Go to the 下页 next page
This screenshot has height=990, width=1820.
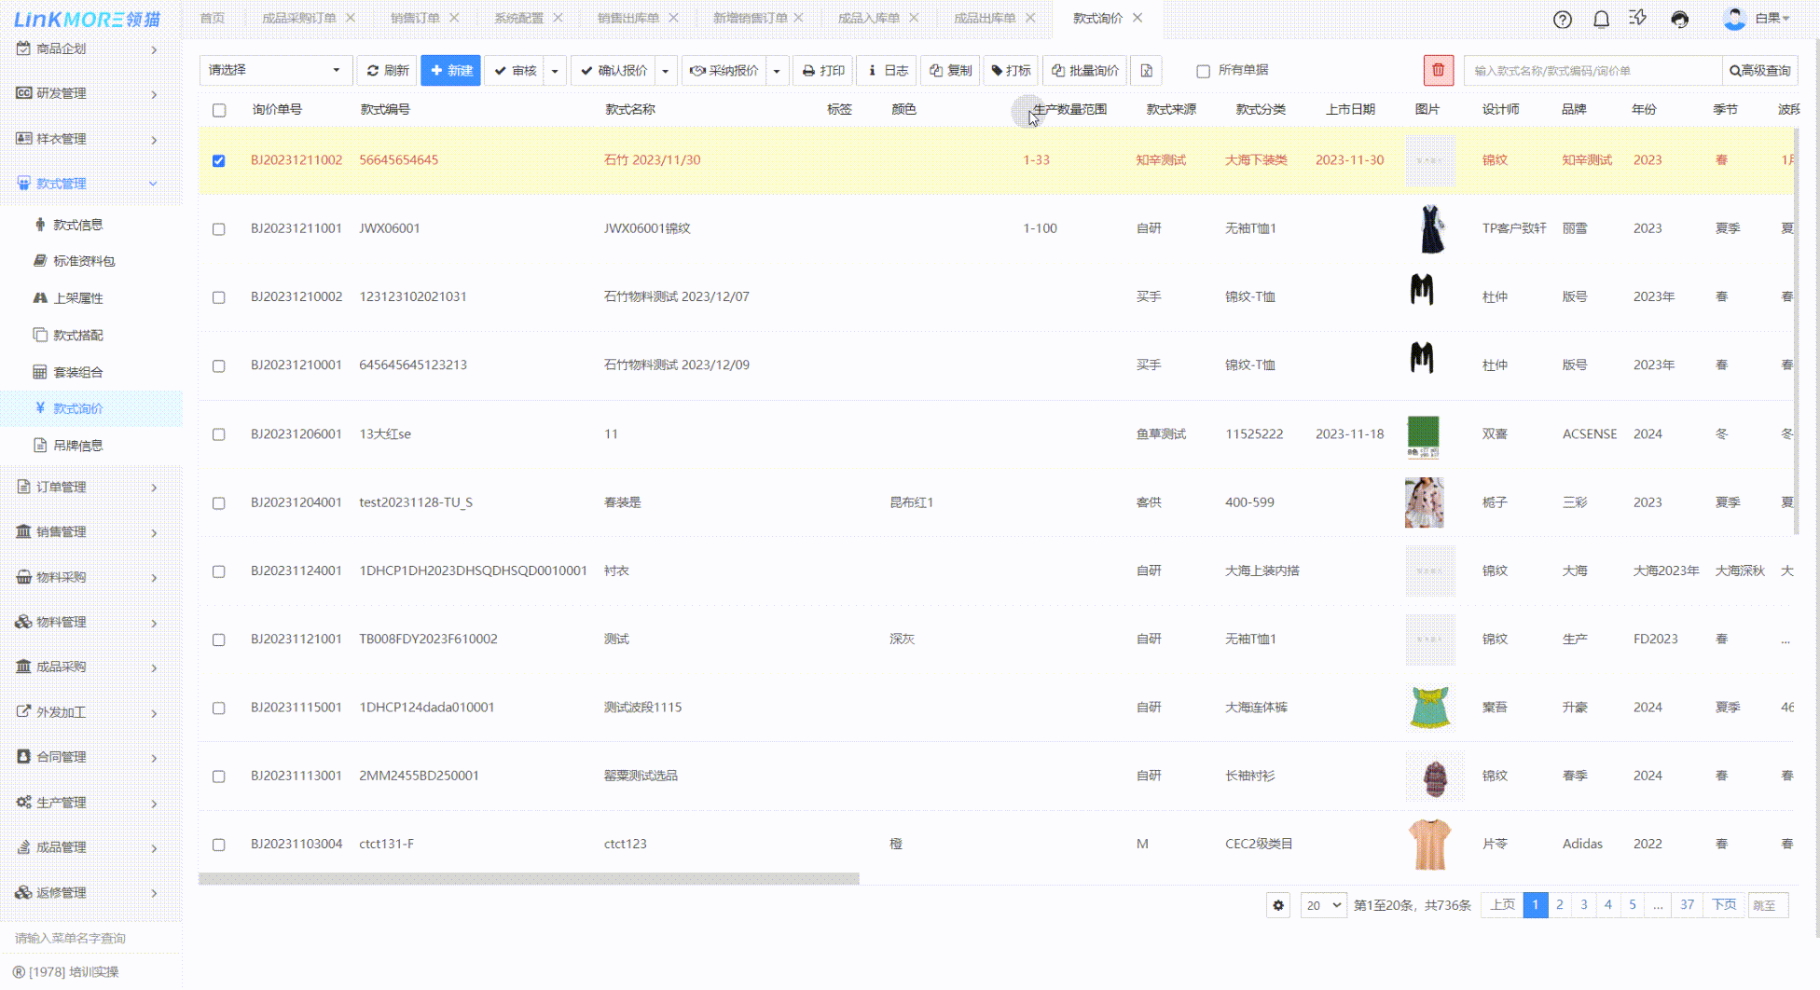[1723, 905]
